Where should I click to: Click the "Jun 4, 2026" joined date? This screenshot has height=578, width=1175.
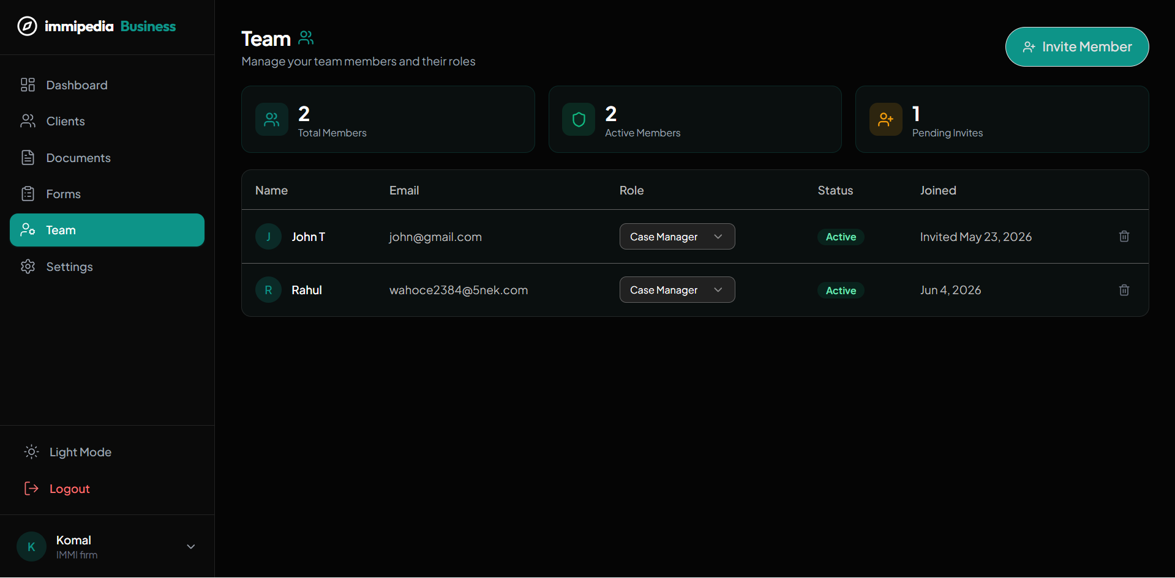950,290
